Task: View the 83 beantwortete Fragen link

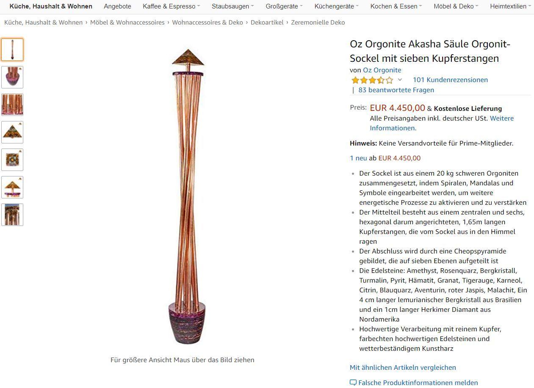Action: tap(396, 90)
